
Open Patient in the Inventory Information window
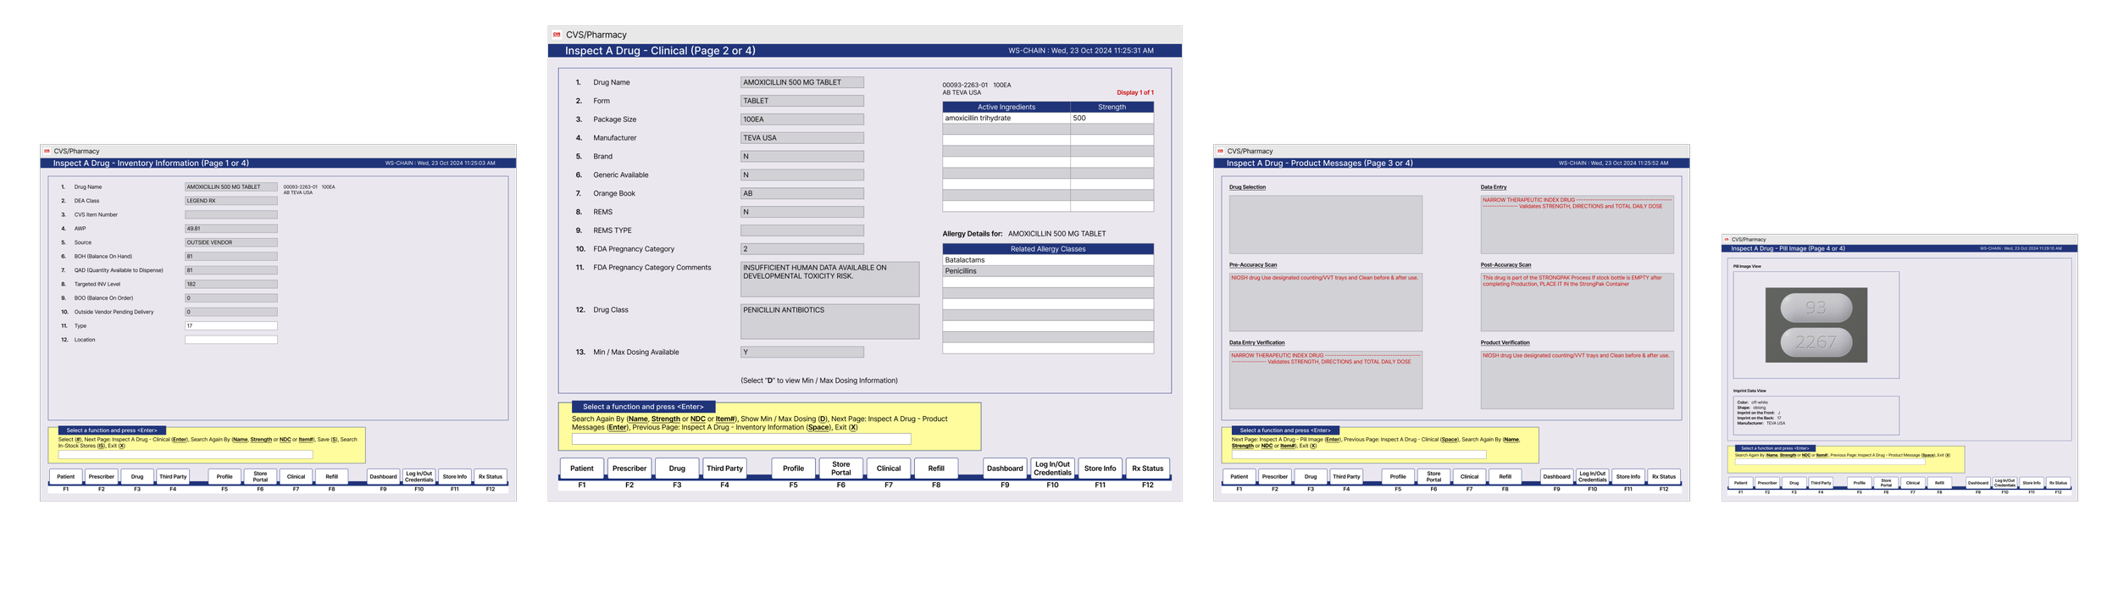coord(66,477)
